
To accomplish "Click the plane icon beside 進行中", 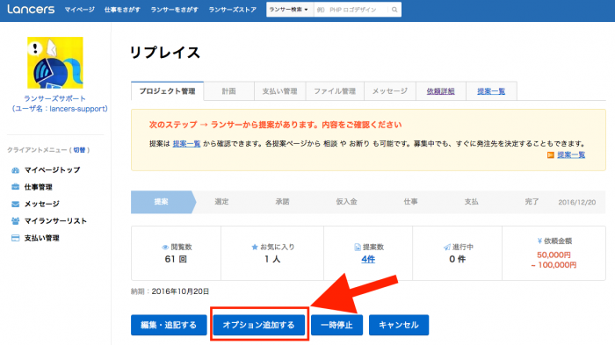I will point(446,248).
